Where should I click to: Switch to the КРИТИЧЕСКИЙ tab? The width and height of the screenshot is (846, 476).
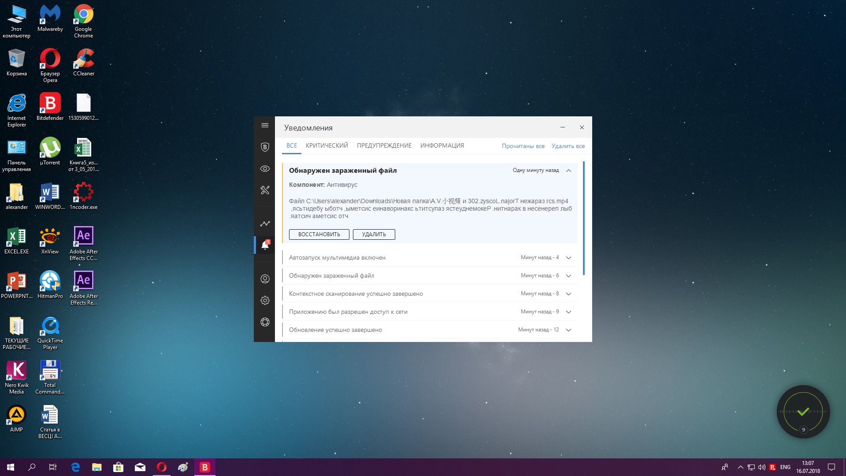(327, 146)
